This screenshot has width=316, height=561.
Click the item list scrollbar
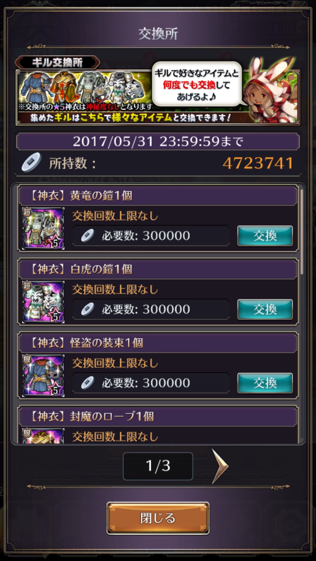click(x=301, y=232)
